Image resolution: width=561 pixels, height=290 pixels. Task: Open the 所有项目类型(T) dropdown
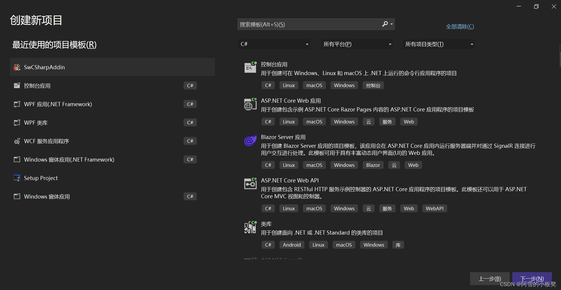pyautogui.click(x=439, y=44)
